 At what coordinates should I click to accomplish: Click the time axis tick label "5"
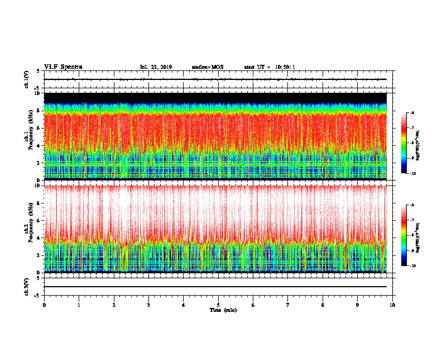click(x=218, y=305)
